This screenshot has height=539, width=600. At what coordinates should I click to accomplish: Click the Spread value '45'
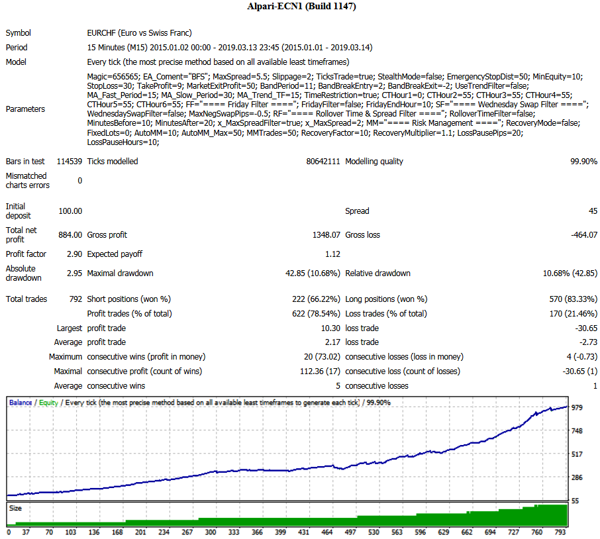tap(593, 211)
